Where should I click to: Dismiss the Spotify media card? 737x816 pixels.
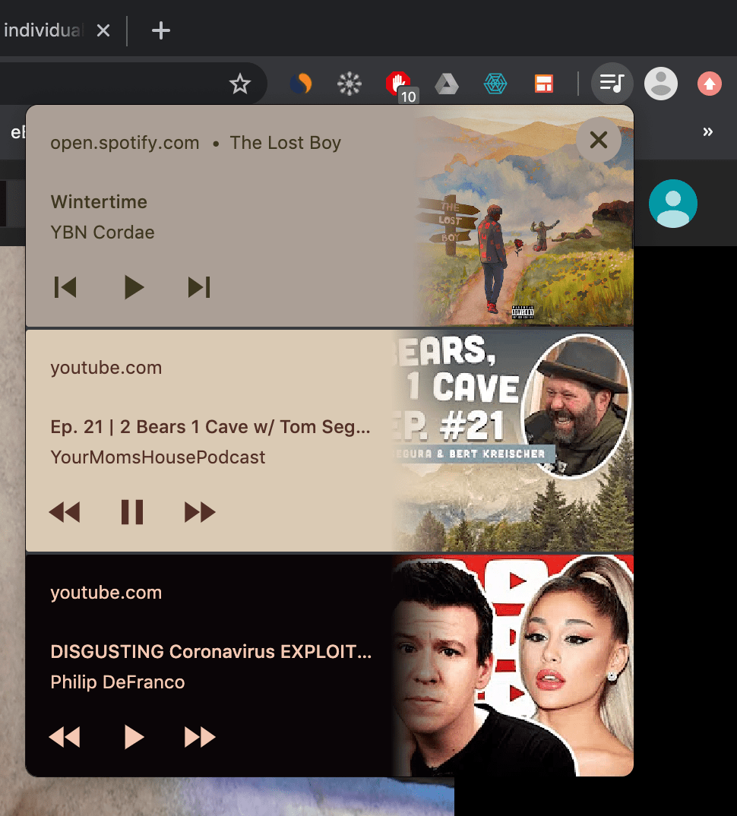coord(599,140)
